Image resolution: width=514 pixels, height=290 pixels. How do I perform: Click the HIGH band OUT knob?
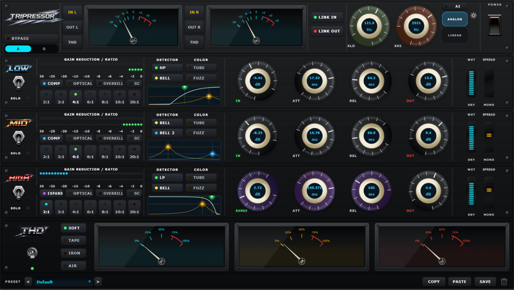pyautogui.click(x=428, y=191)
